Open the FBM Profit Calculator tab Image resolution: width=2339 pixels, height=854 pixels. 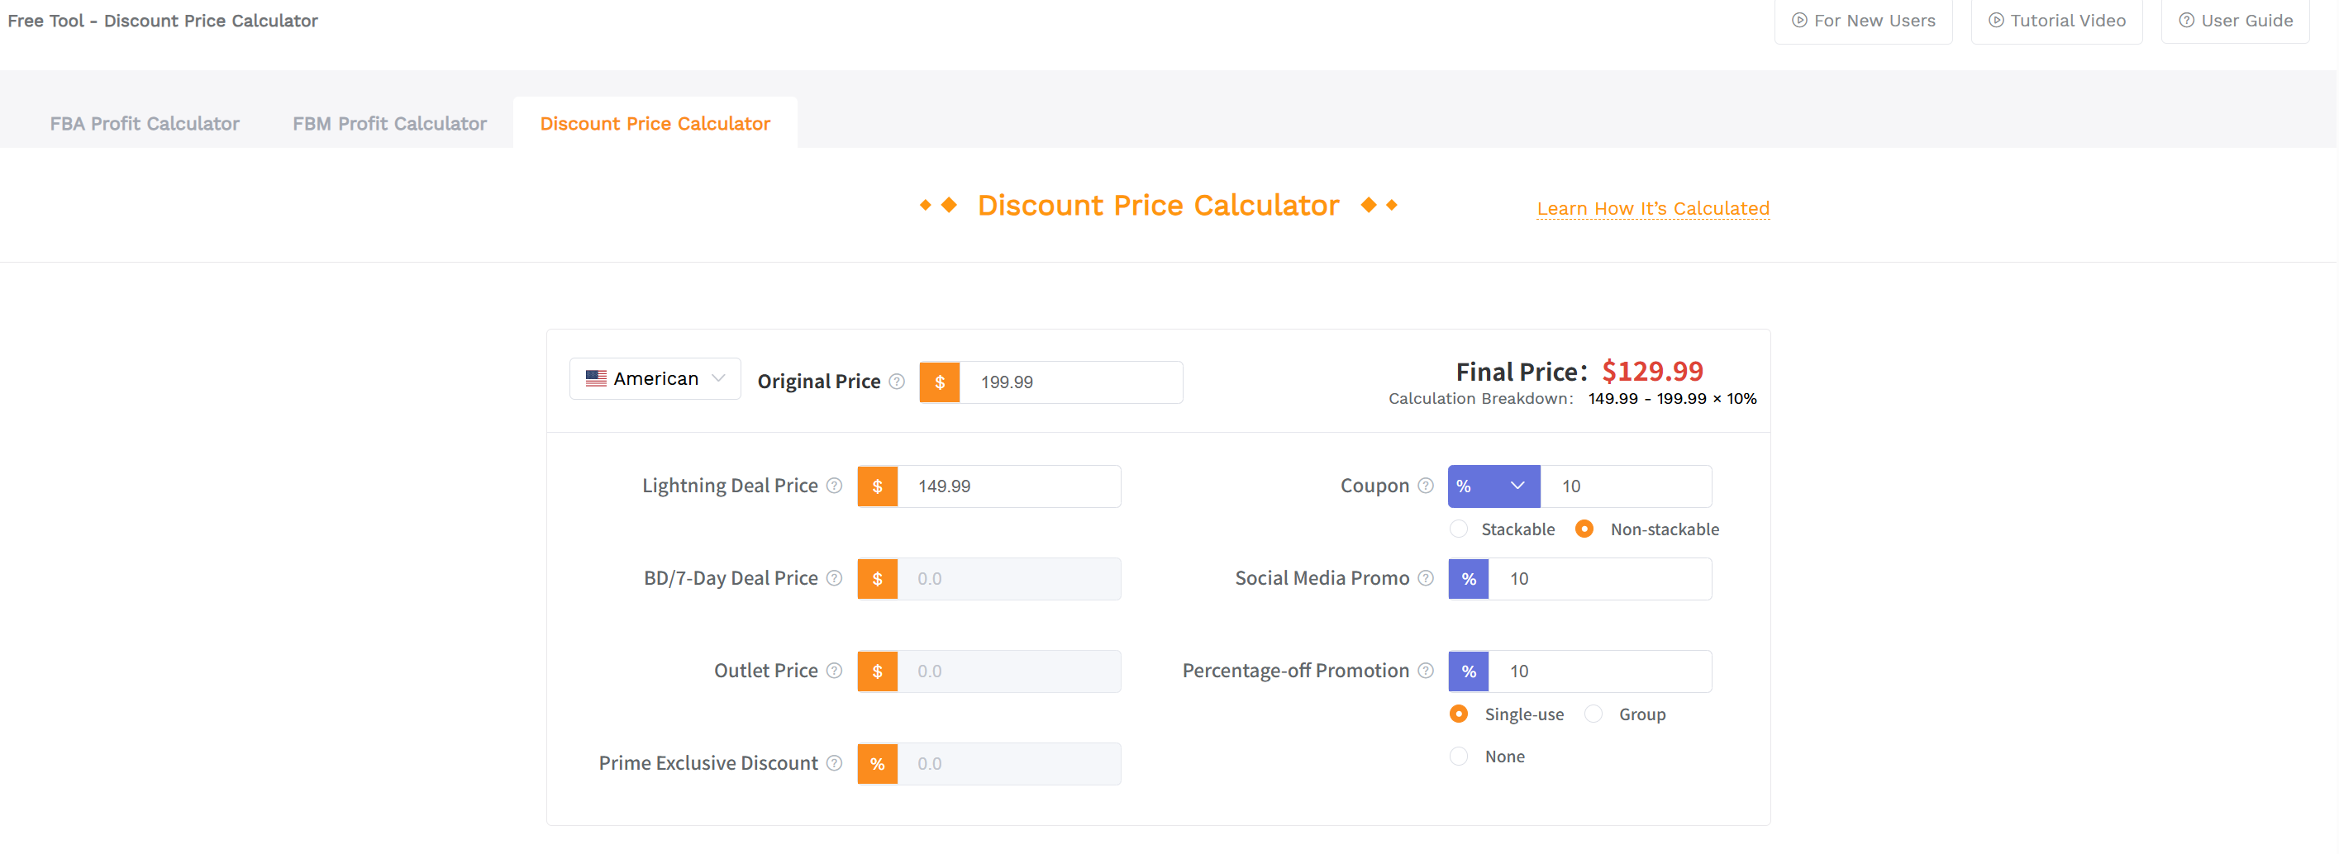point(388,123)
